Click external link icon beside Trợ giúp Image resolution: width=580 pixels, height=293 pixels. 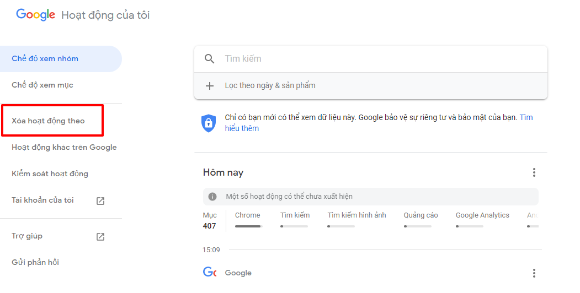pyautogui.click(x=100, y=236)
